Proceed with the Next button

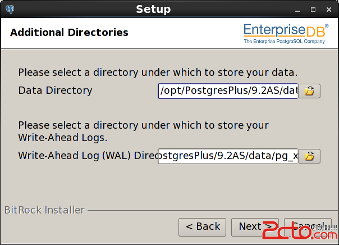tap(255, 227)
